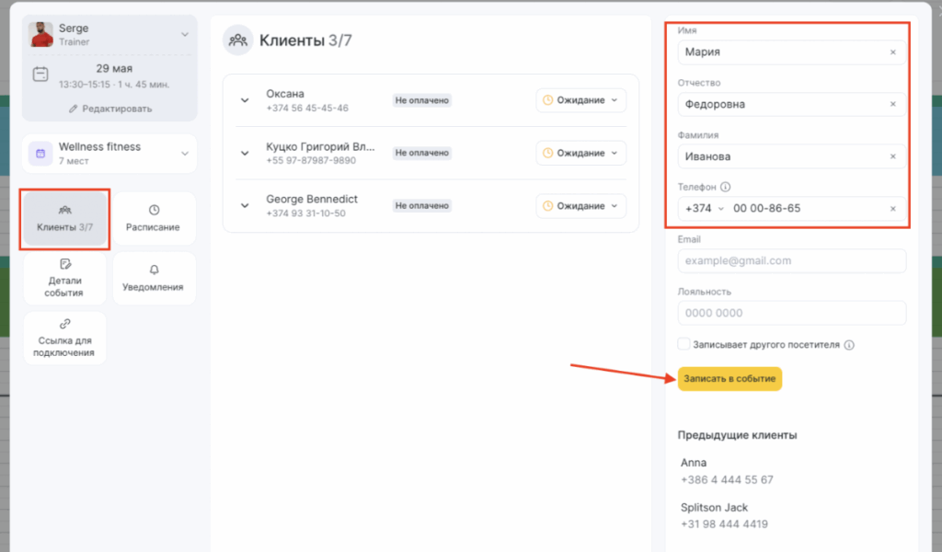Click the calendar icon near 29 мая
Screen dimensions: 942x552
click(x=40, y=75)
